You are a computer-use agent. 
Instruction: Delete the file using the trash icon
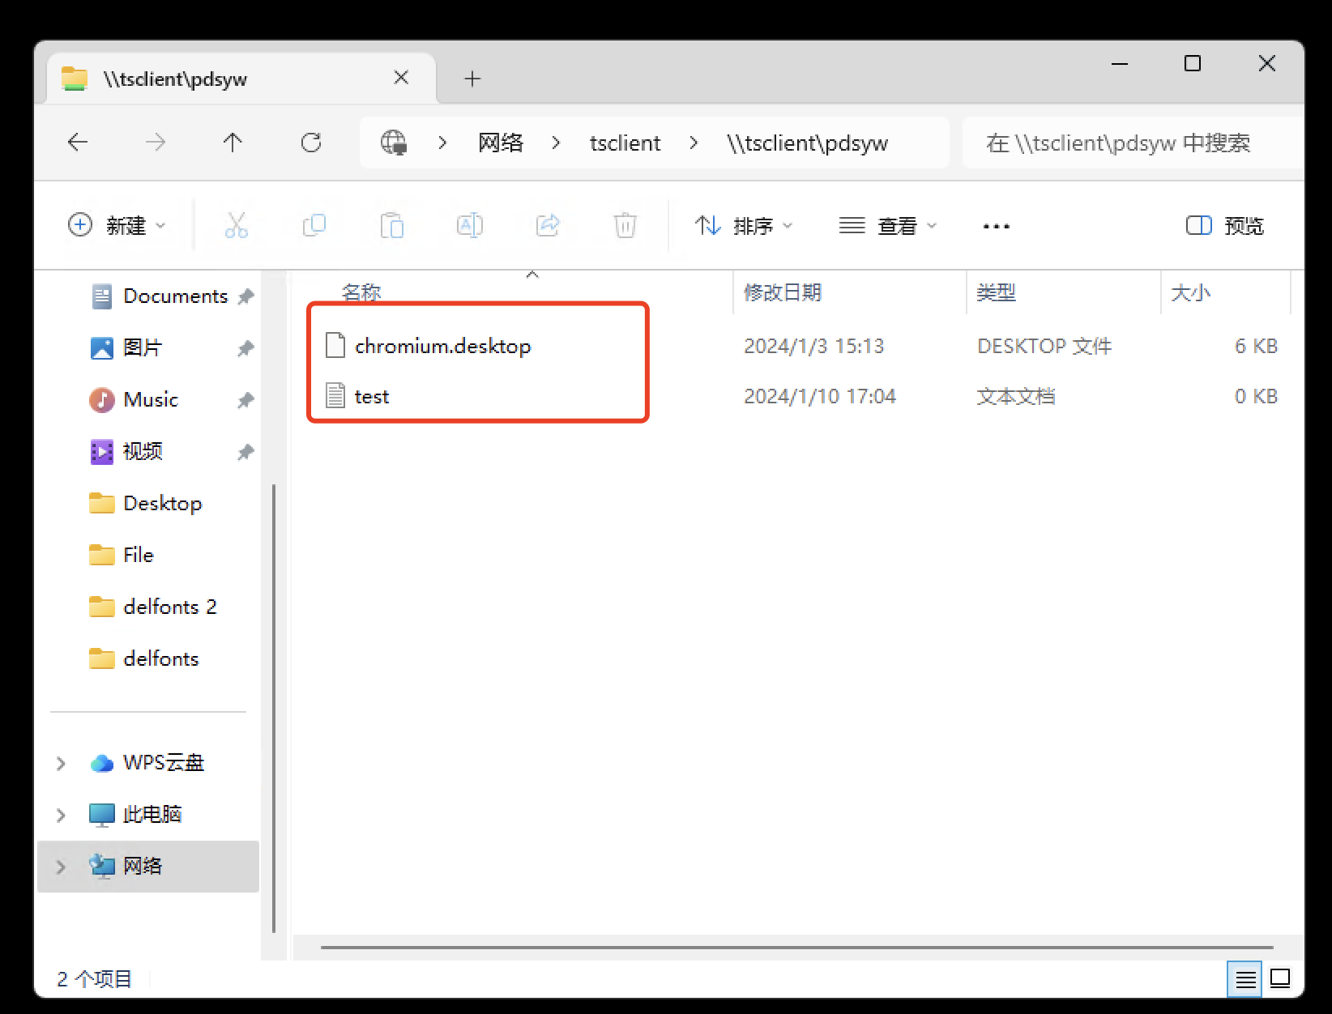click(x=624, y=225)
